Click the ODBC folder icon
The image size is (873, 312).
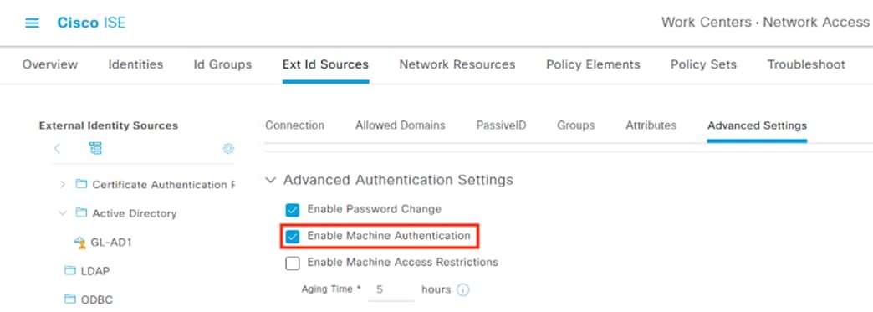[x=70, y=299]
